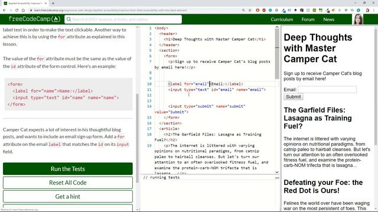
Task: Open the Forum nav link
Action: [x=308, y=19]
